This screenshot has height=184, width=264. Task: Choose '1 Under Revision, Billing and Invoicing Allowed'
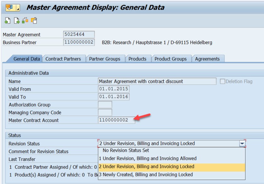[x=172, y=159]
